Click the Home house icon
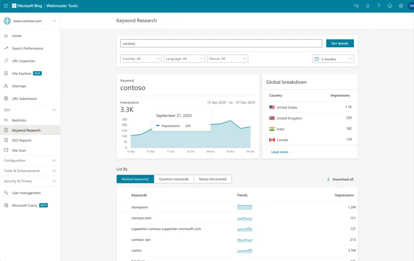Screen dimensions: 414x261 pos(6,36)
